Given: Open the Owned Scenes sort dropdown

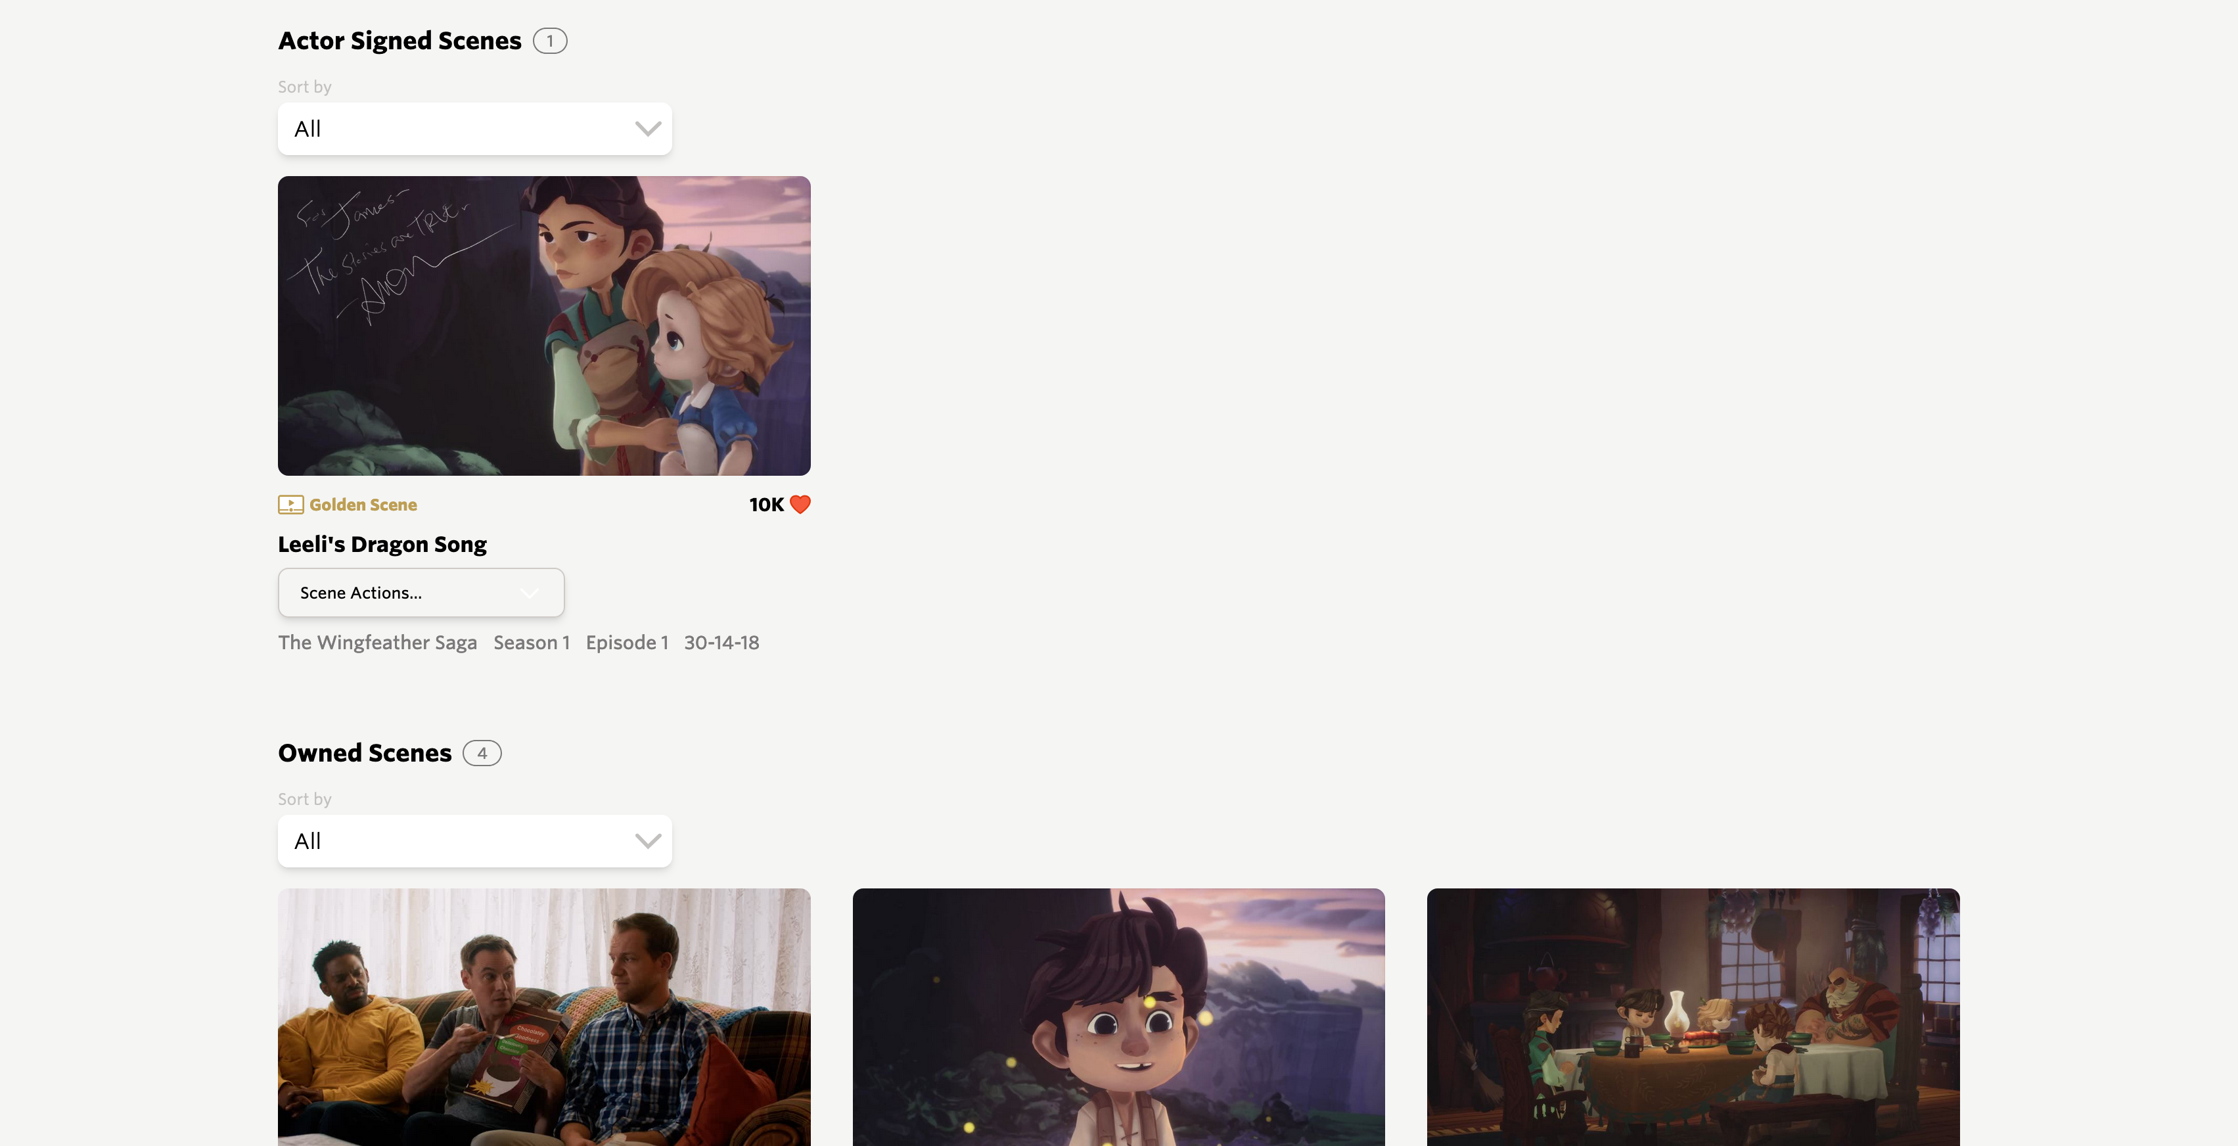Looking at the screenshot, I should 474,840.
